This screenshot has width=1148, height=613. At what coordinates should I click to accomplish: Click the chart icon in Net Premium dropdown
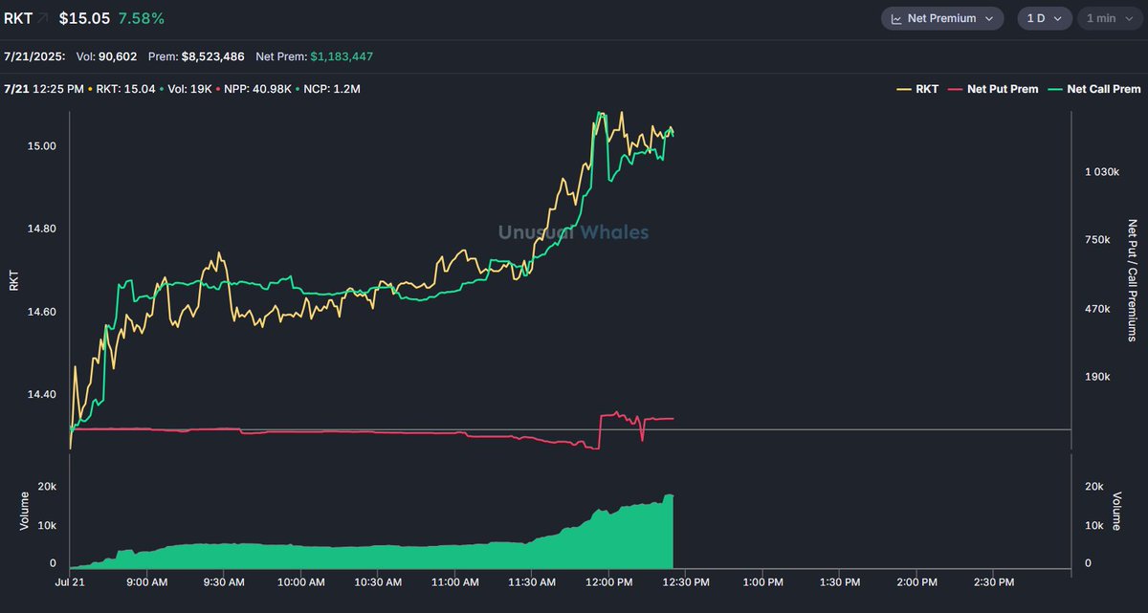coord(896,18)
